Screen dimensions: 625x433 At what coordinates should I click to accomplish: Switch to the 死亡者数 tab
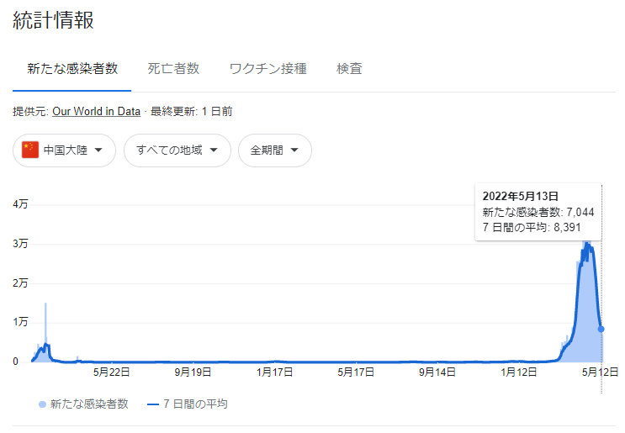coord(173,69)
